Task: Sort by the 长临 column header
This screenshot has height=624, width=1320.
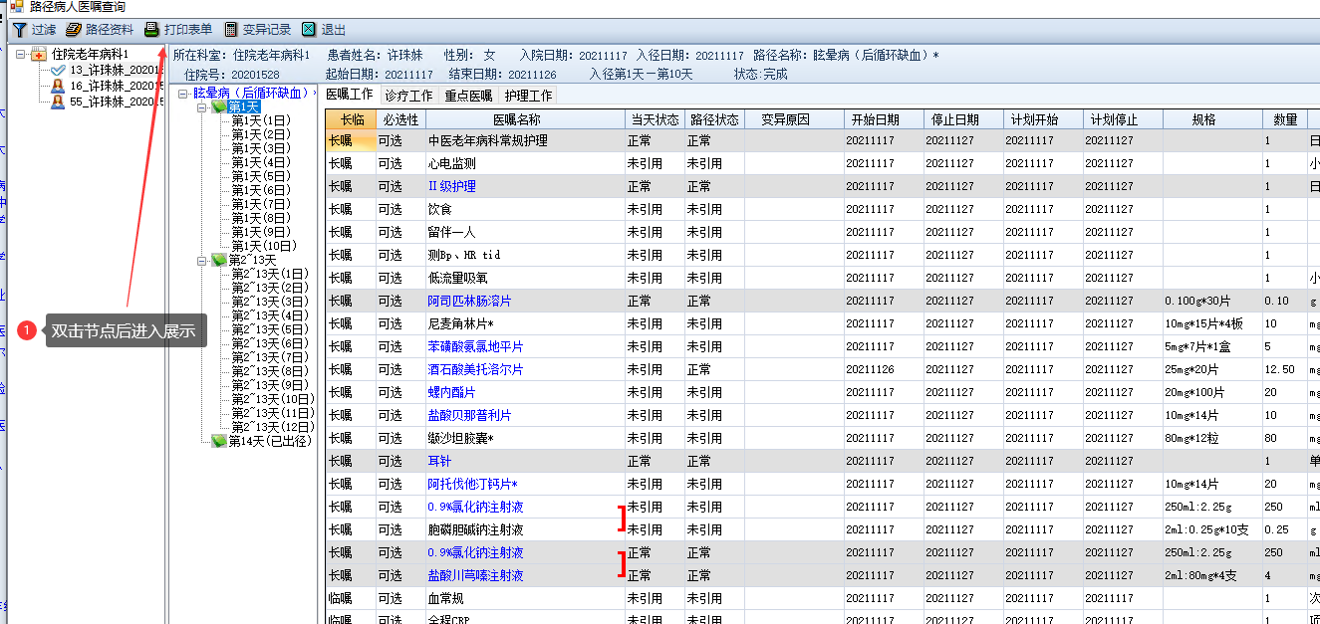Action: [351, 119]
